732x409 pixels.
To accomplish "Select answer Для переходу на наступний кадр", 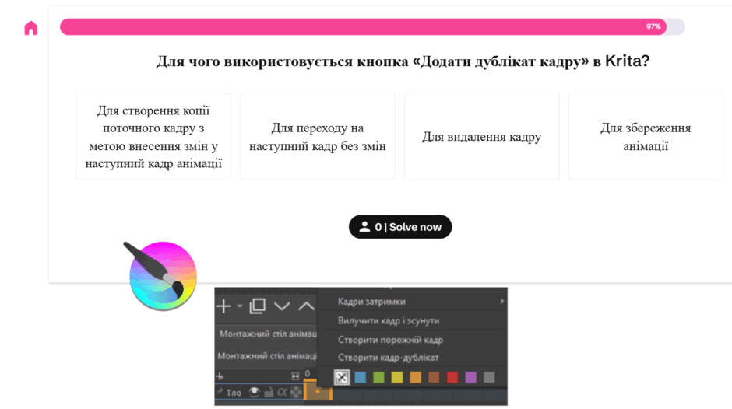I will (x=318, y=137).
